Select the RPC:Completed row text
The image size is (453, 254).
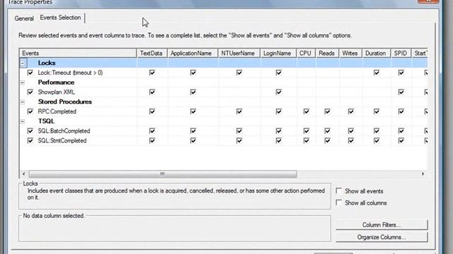point(57,111)
